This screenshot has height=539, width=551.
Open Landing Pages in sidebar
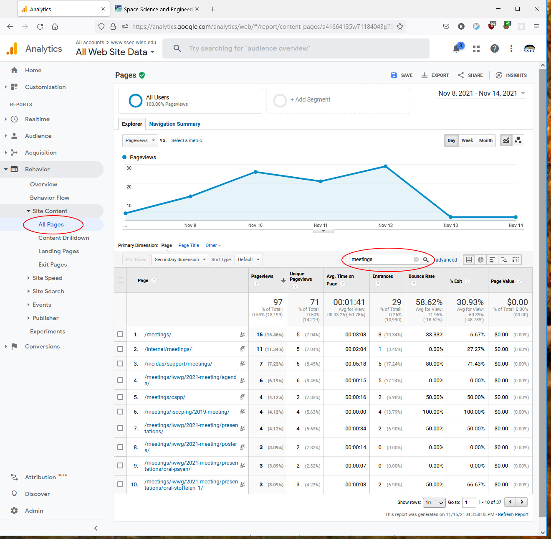[58, 251]
